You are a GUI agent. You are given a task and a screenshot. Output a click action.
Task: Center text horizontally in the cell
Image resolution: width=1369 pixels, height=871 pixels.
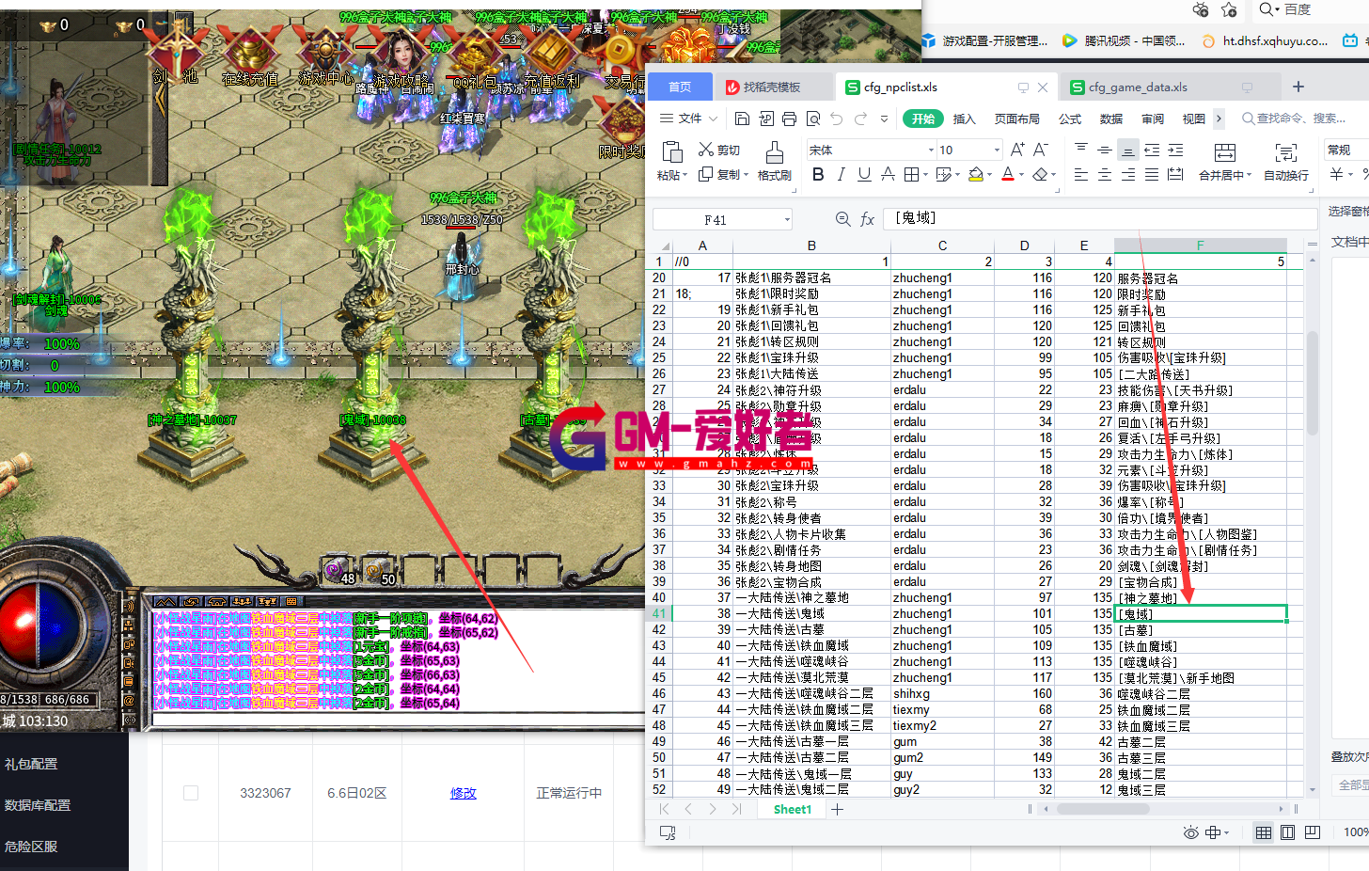[x=1105, y=175]
